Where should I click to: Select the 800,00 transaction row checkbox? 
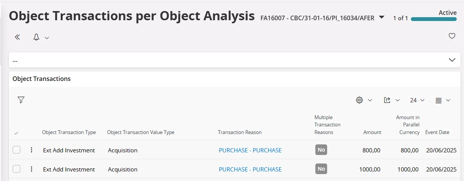(16, 150)
